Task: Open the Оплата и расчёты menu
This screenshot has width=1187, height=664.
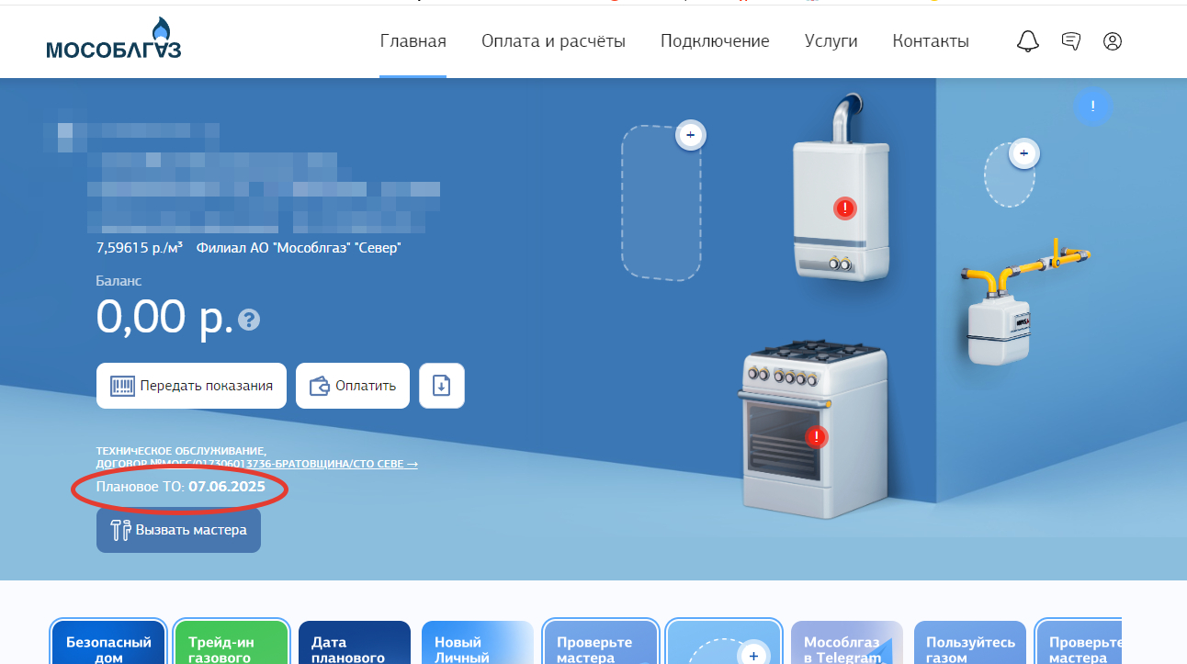Action: point(553,41)
